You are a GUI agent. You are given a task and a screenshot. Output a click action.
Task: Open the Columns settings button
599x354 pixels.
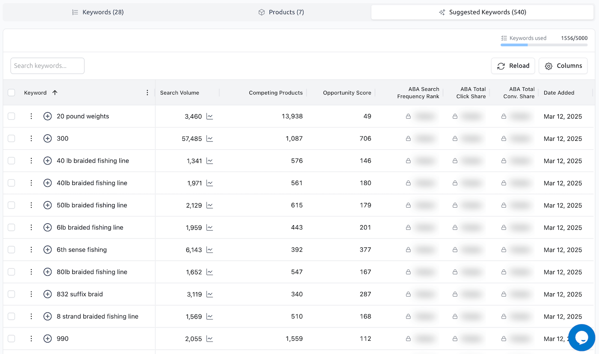[563, 65]
